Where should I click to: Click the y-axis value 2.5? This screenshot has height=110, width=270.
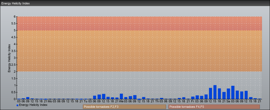[x=14, y=65]
